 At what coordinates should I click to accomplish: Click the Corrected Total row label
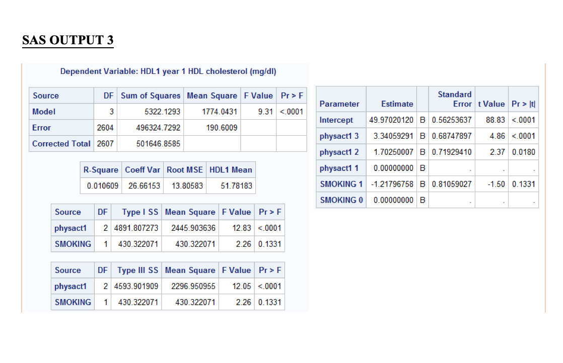[x=61, y=144]
